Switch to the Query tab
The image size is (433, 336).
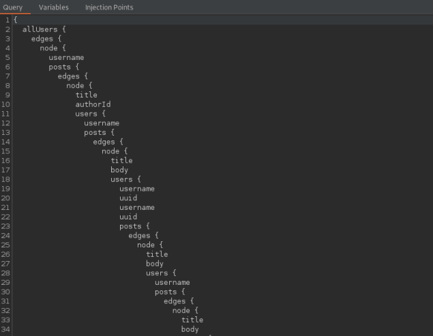pos(13,7)
